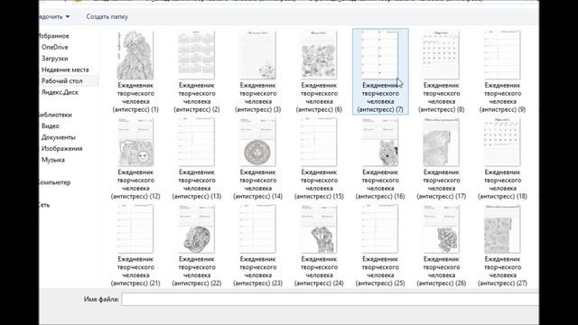Click the file name ending in (антистресс) (24)

coord(319,271)
